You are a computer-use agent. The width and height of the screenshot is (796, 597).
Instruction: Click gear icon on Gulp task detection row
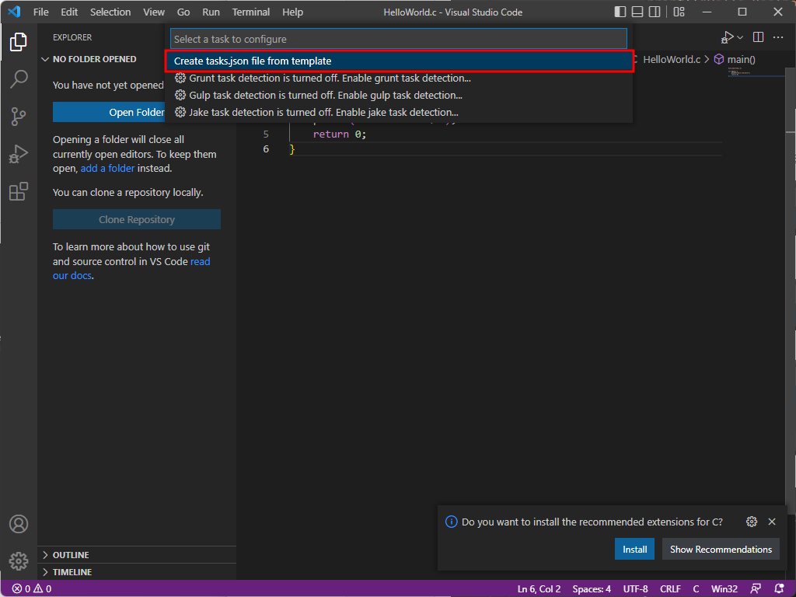pyautogui.click(x=180, y=96)
